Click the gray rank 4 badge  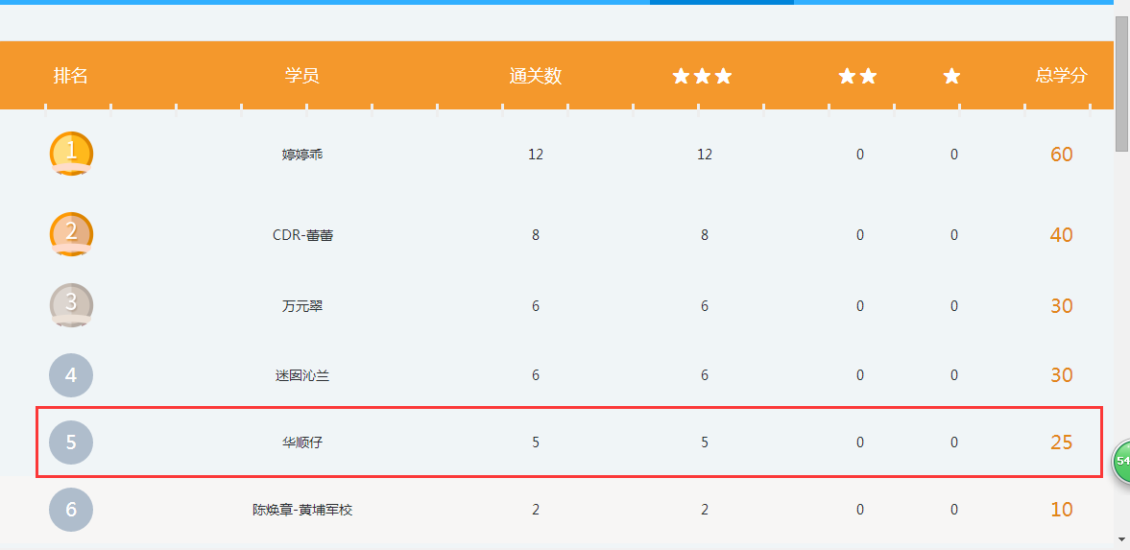pyautogui.click(x=71, y=375)
